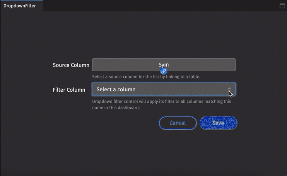Maximize the DropdownFilter panel
Screen dimensions: 287x176
click(282, 6)
